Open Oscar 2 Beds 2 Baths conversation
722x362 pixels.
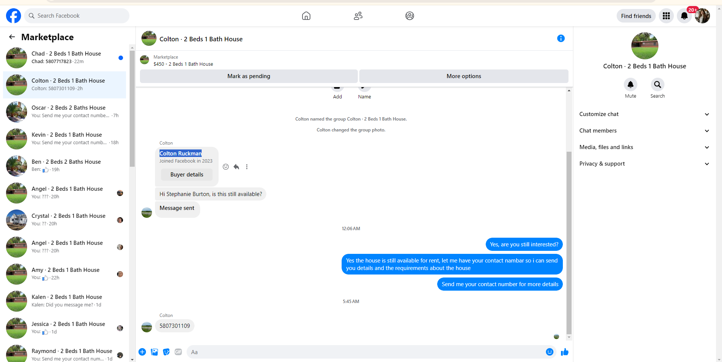click(x=65, y=112)
